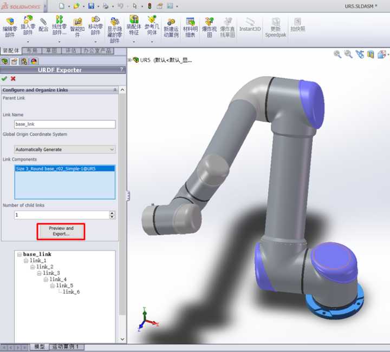The height and width of the screenshot is (352, 390).
Task: Click the Number of child links field
Action: pyautogui.click(x=62, y=215)
